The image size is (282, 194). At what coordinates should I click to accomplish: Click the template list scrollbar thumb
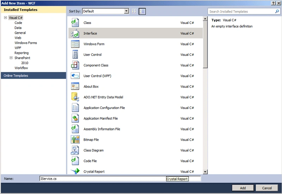click(205, 45)
